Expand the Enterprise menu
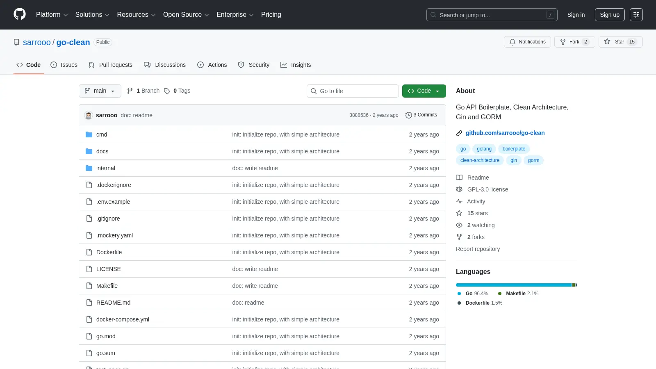 point(235,15)
